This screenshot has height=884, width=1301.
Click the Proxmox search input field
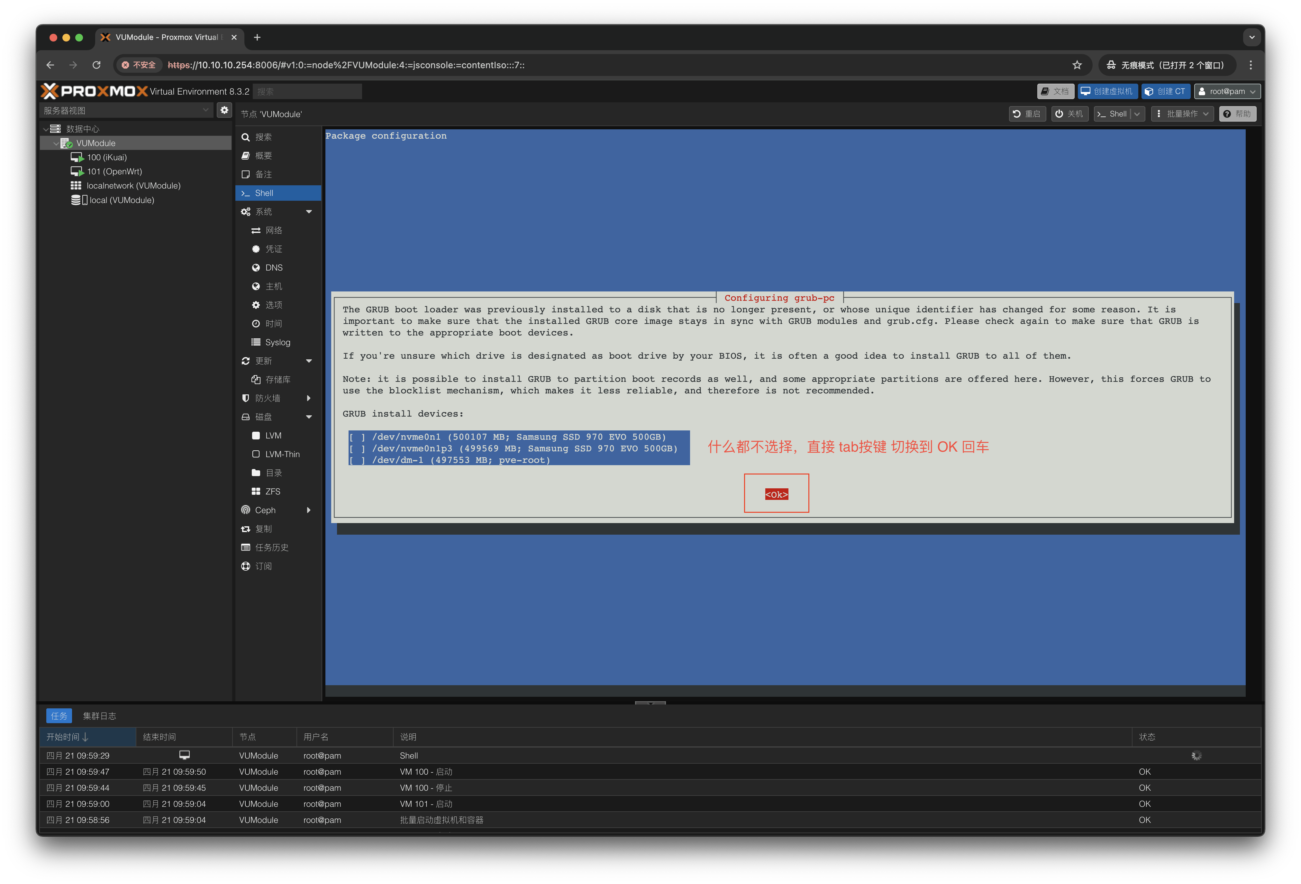[307, 92]
